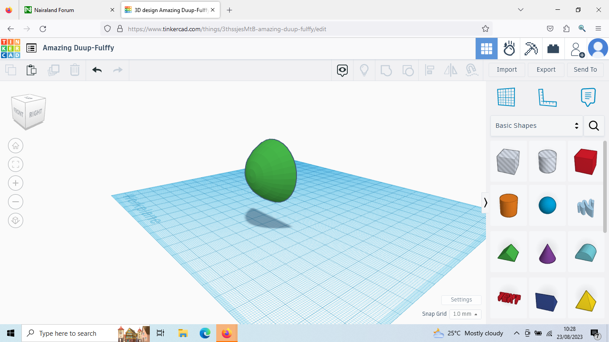Viewport: 609px width, 342px height.
Task: Switch to Blocks editor via pickaxe icon
Action: click(x=531, y=49)
